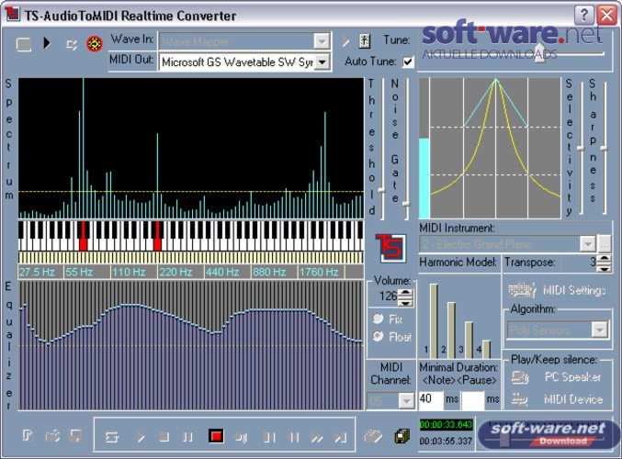
Task: Click the 27.5 Hz frequency label
Action: pyautogui.click(x=37, y=272)
